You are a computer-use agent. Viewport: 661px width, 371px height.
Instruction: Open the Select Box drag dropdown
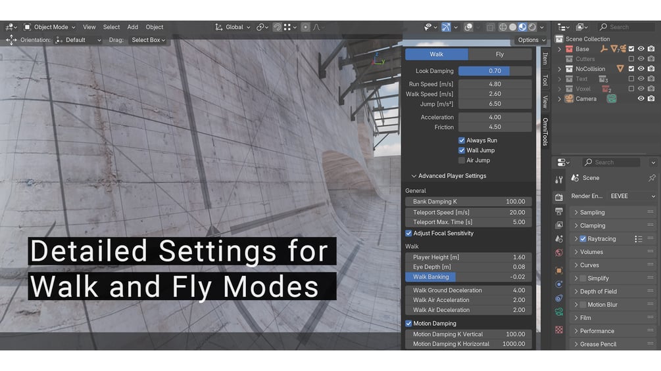148,40
